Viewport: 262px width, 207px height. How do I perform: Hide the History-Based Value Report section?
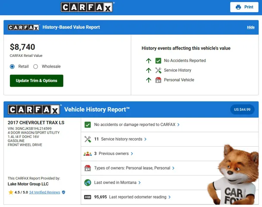250,27
